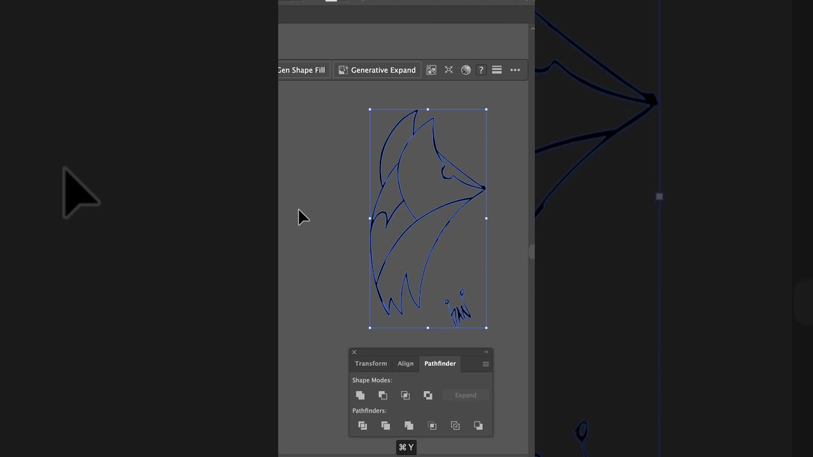Open the Pathfinder panel menu
This screenshot has width=813, height=457.
(485, 364)
